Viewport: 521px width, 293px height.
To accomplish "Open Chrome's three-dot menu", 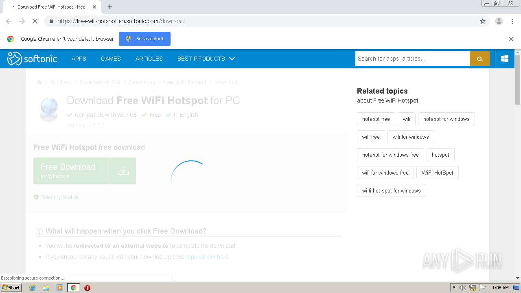I will pyautogui.click(x=512, y=21).
